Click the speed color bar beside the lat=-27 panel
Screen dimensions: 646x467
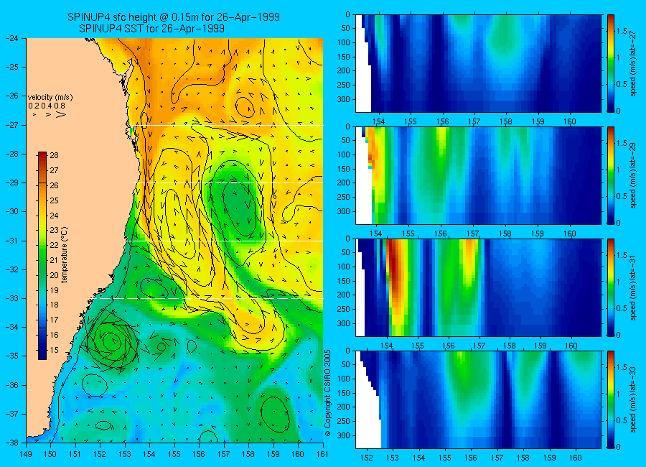(x=610, y=63)
